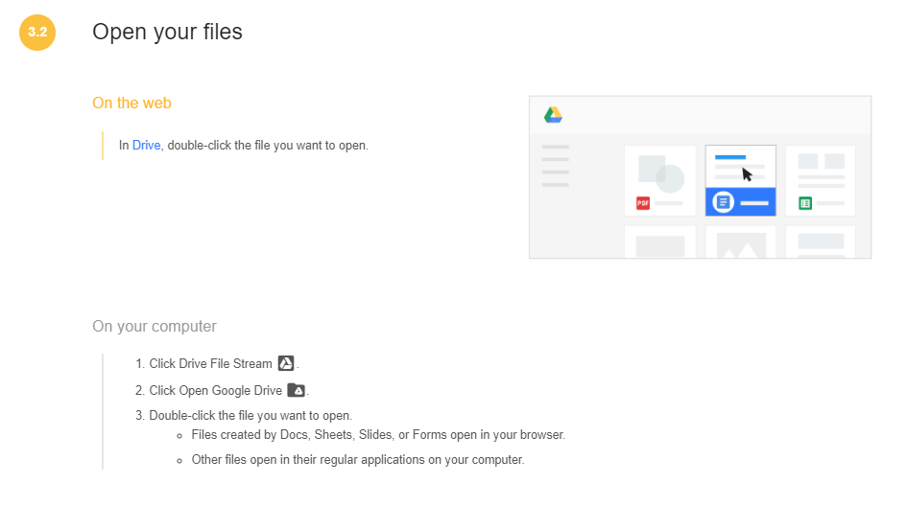Click bullet 'Other files open in their regular applications'

coord(358,460)
